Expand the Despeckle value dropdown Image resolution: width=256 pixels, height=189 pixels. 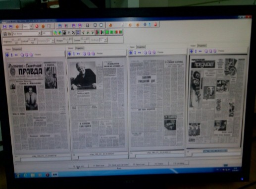[53, 41]
